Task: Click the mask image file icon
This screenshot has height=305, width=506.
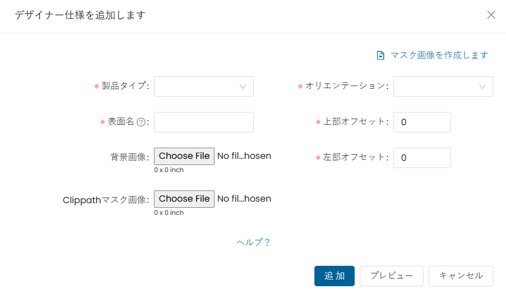Action: [380, 56]
